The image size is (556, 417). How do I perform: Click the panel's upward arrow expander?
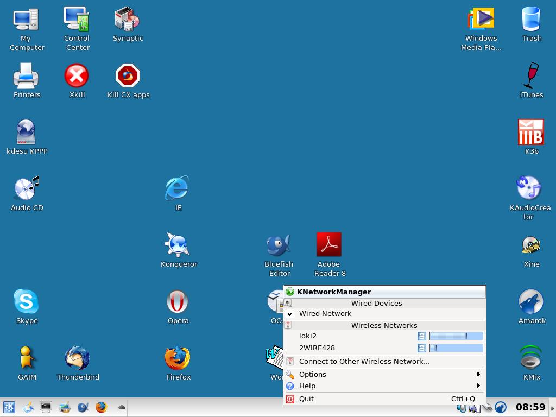pyautogui.click(x=122, y=407)
